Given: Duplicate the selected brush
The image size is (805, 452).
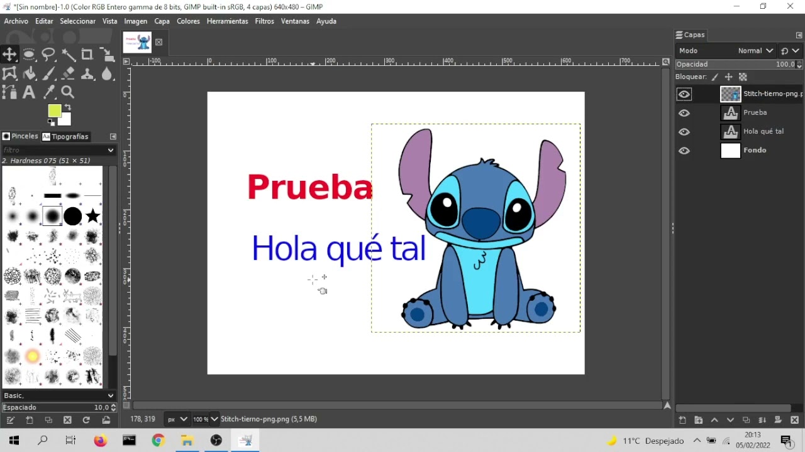Looking at the screenshot, I should point(48,420).
